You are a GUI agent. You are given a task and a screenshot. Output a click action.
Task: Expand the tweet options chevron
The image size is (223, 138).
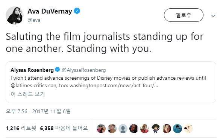click(x=213, y=16)
